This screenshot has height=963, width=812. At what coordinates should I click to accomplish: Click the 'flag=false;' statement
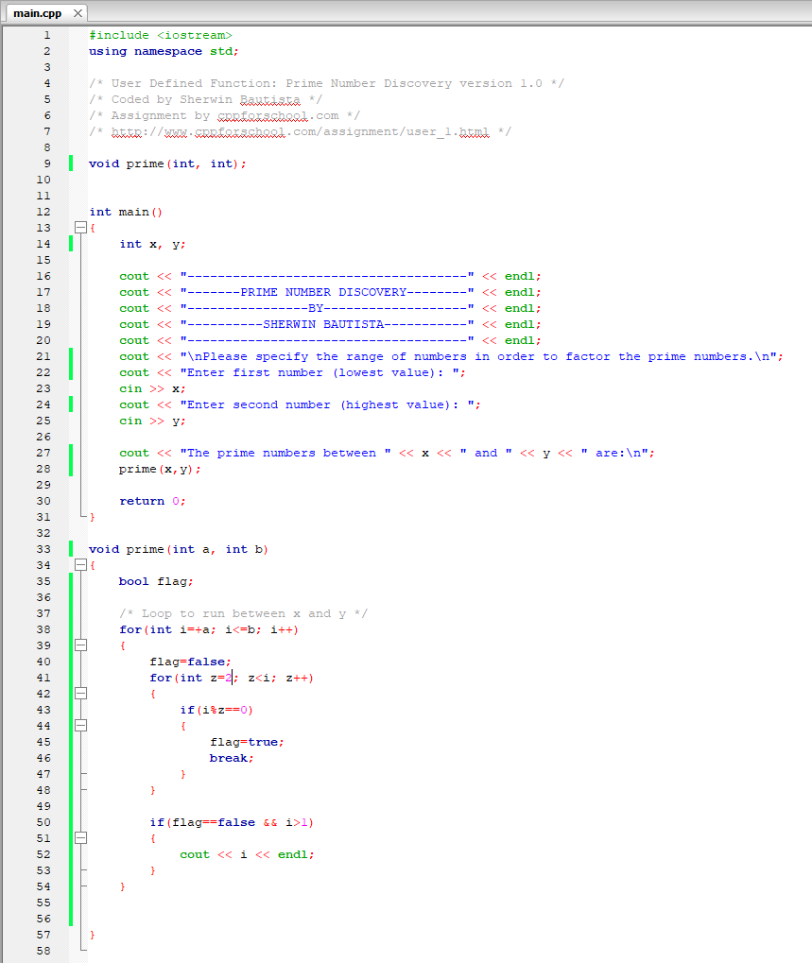190,662
